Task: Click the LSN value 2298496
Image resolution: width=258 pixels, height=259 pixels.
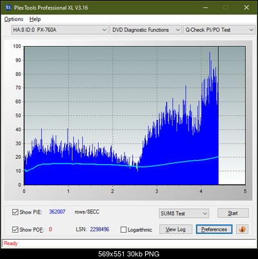Action: [x=99, y=230]
